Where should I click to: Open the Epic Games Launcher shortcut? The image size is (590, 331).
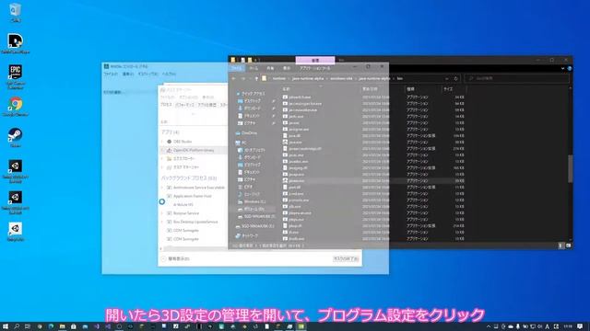[15, 76]
